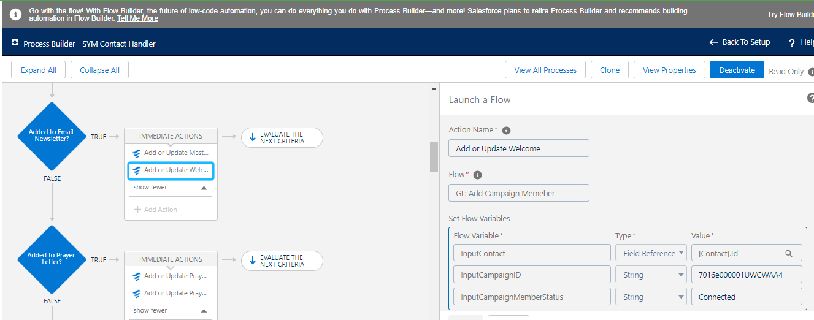Click the info icon in the top banner
This screenshot has width=814, height=320.
[16, 13]
